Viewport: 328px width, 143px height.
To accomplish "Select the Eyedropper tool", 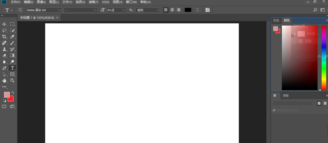I will [x=12, y=37].
